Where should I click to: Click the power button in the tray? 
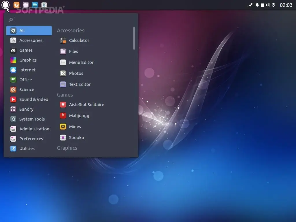(x=273, y=5)
